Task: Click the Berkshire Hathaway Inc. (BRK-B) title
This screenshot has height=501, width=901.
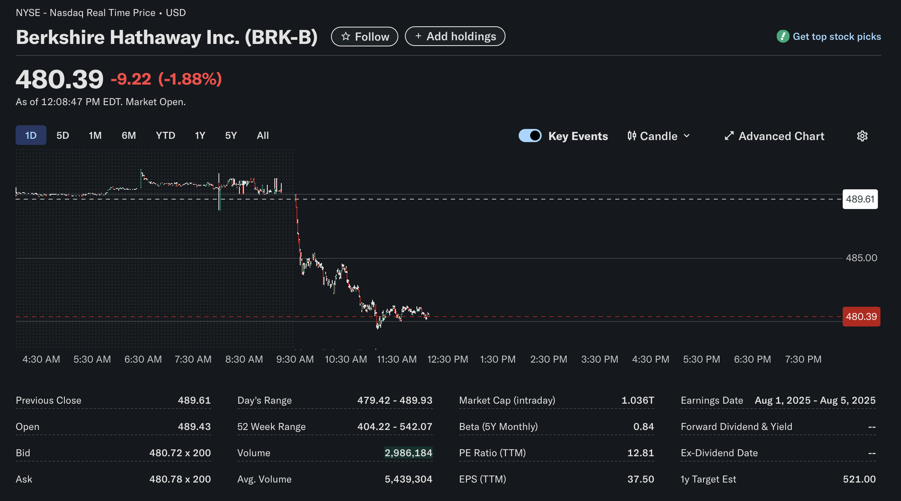Action: (x=167, y=37)
